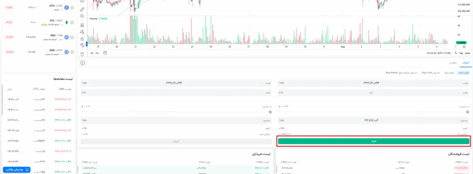This screenshot has height=174, width=473.
Task: Switch to the تعهدی tab
Action: click(453, 63)
